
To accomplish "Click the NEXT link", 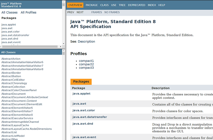I will click(80, 12).
